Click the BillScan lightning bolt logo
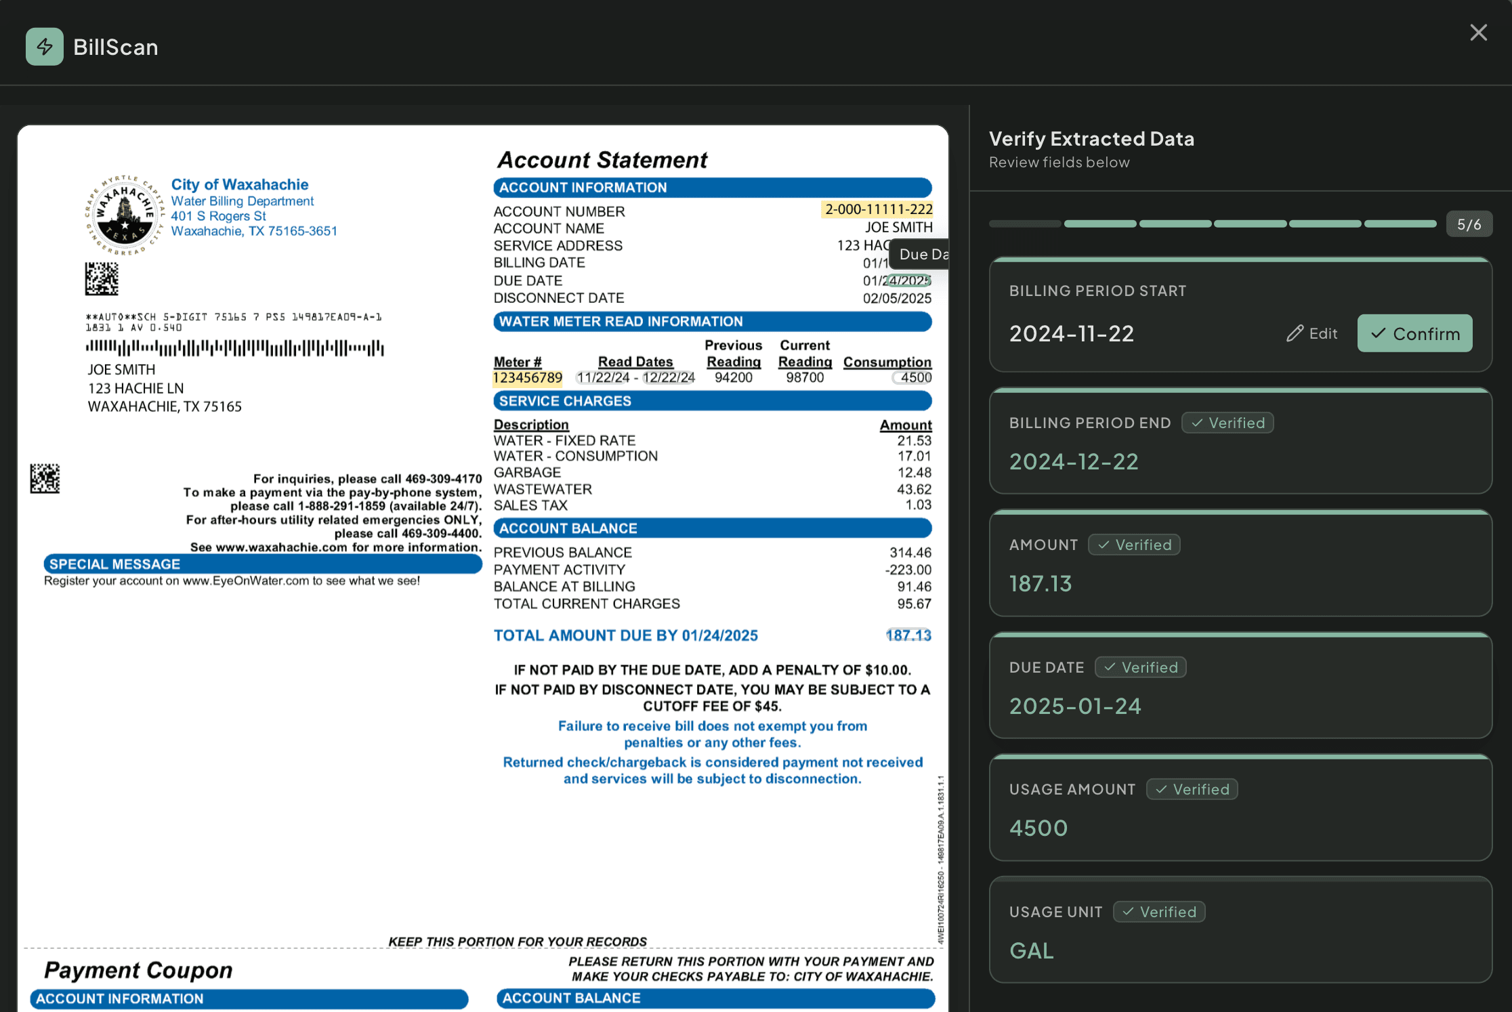This screenshot has height=1012, width=1512. (45, 47)
